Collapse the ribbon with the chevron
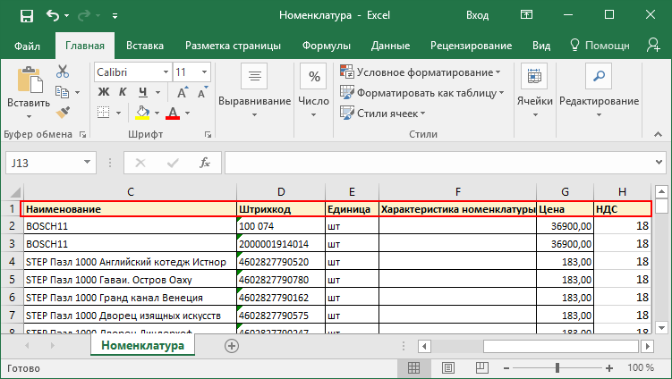This screenshot has height=379, width=672. [658, 134]
